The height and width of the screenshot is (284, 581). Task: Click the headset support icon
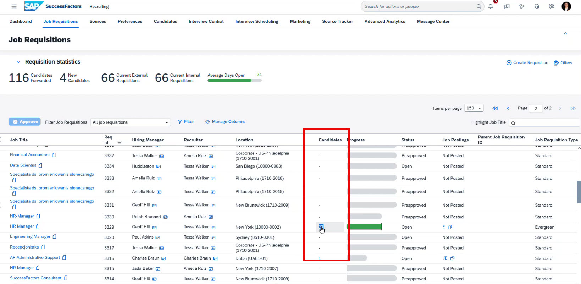(x=537, y=6)
